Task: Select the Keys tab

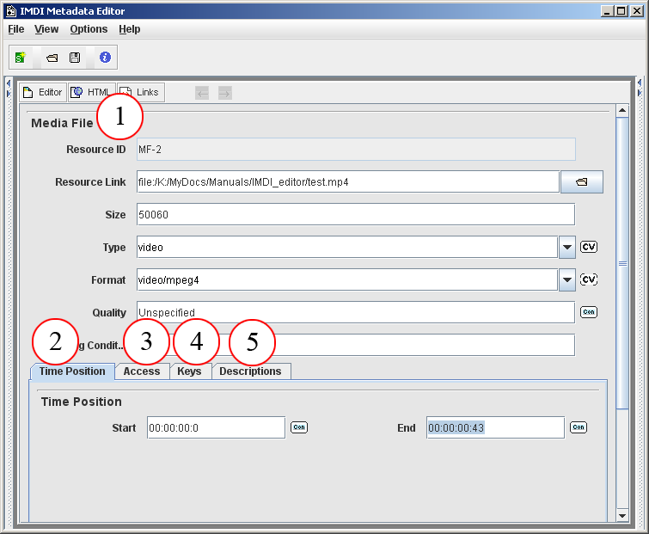Action: coord(190,371)
